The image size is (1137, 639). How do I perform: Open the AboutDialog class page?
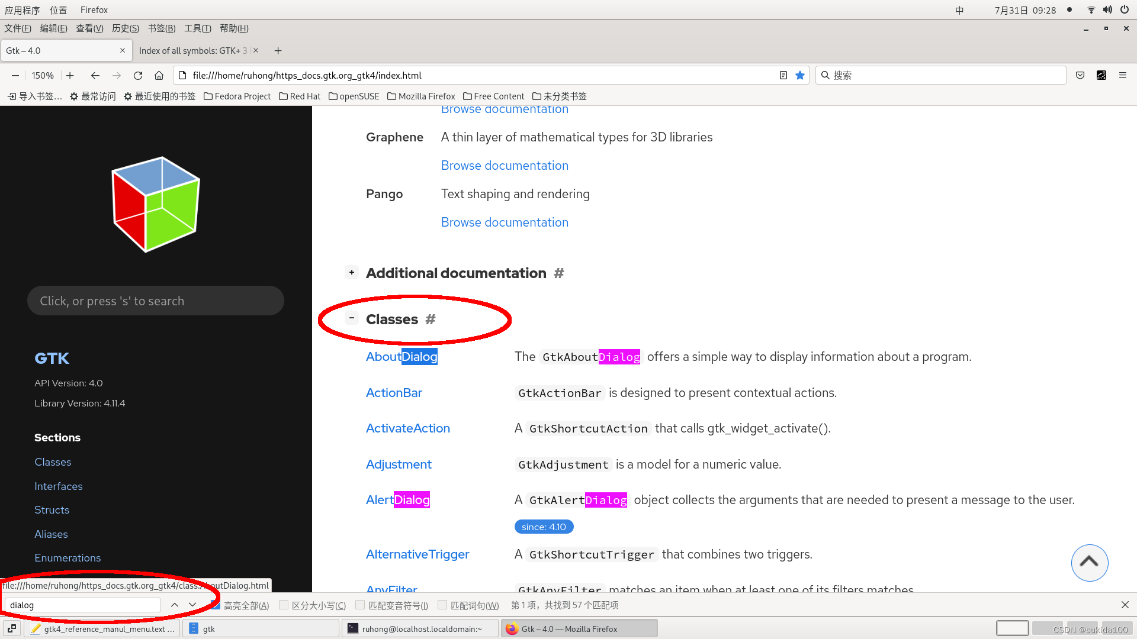click(402, 356)
